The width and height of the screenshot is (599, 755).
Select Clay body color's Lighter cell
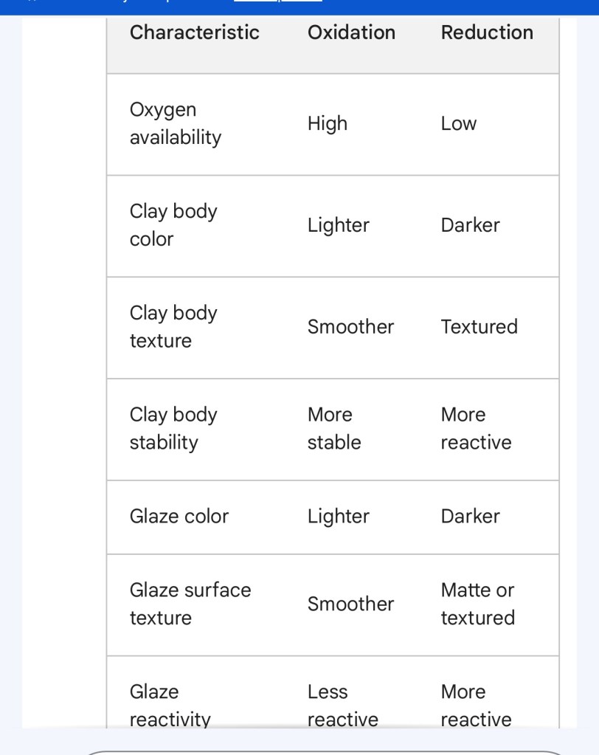point(339,225)
